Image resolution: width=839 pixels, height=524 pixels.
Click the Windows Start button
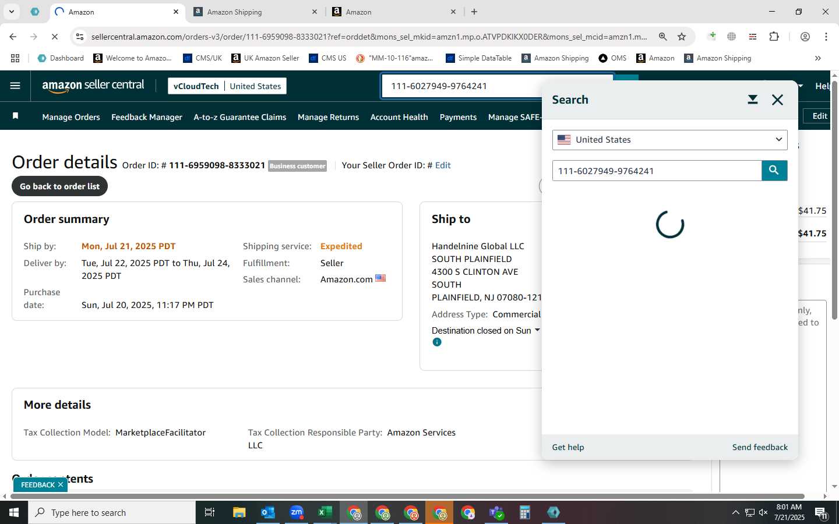coord(14,512)
